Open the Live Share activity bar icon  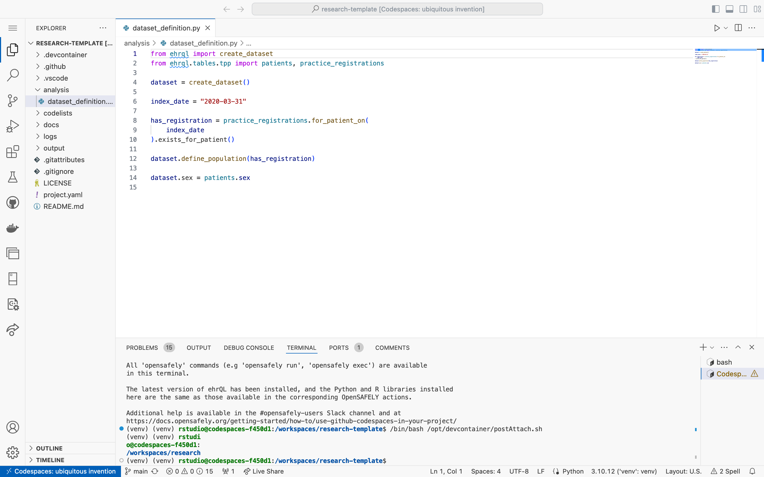13,330
